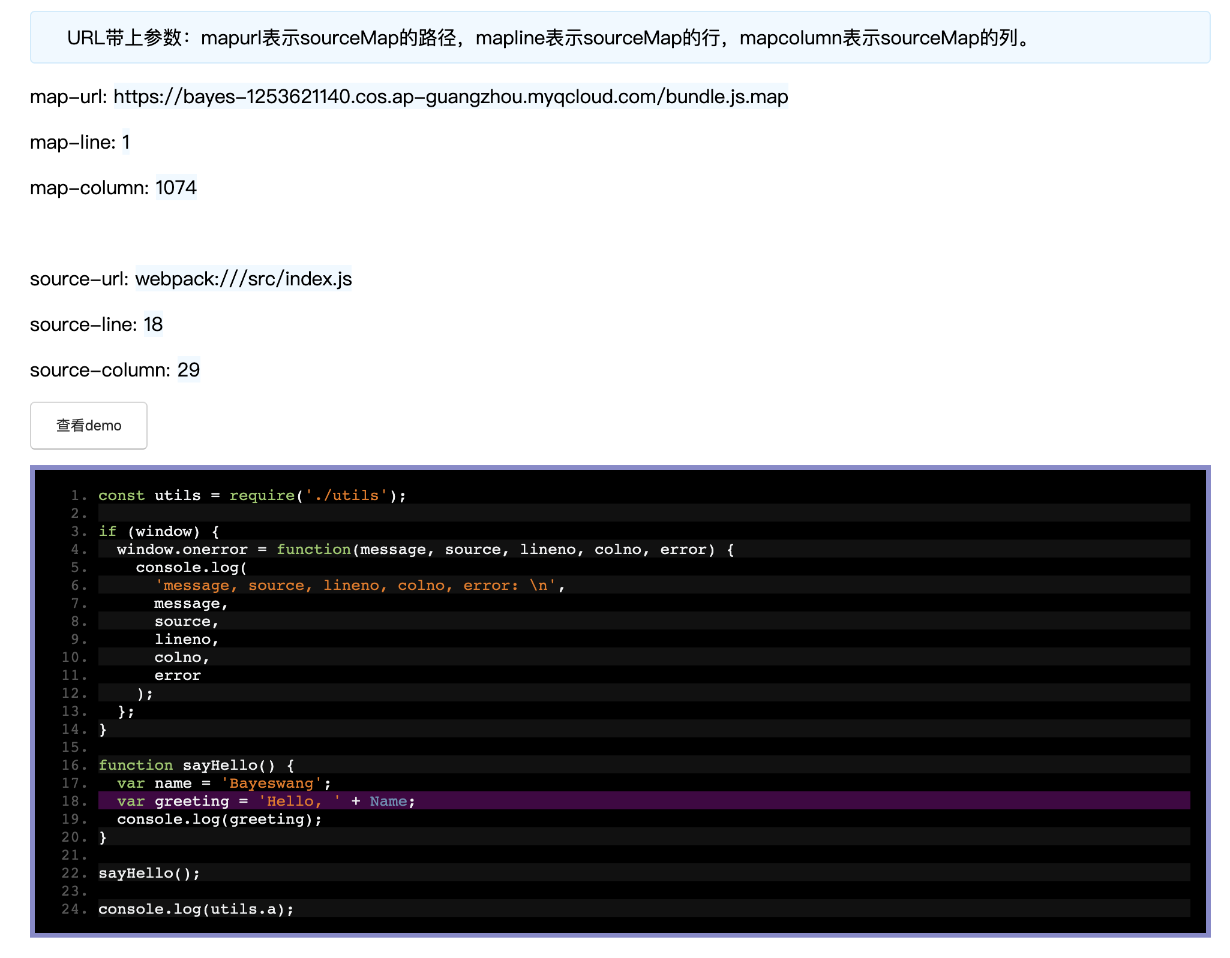Click the source-column value 29
Screen dimensions: 1230x958
(189, 370)
